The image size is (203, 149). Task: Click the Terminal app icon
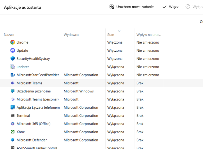(13, 116)
